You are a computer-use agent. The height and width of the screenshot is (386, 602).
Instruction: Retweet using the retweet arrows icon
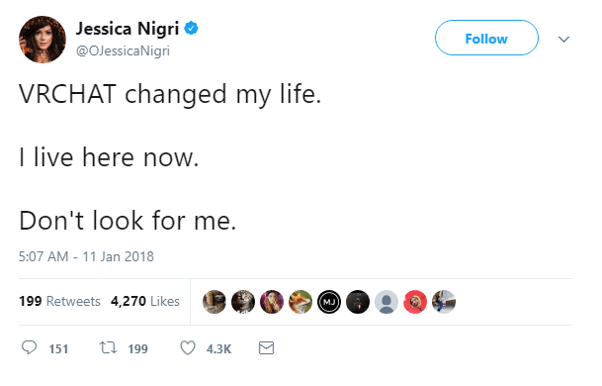(x=108, y=348)
